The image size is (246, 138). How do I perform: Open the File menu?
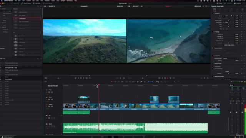16,1
